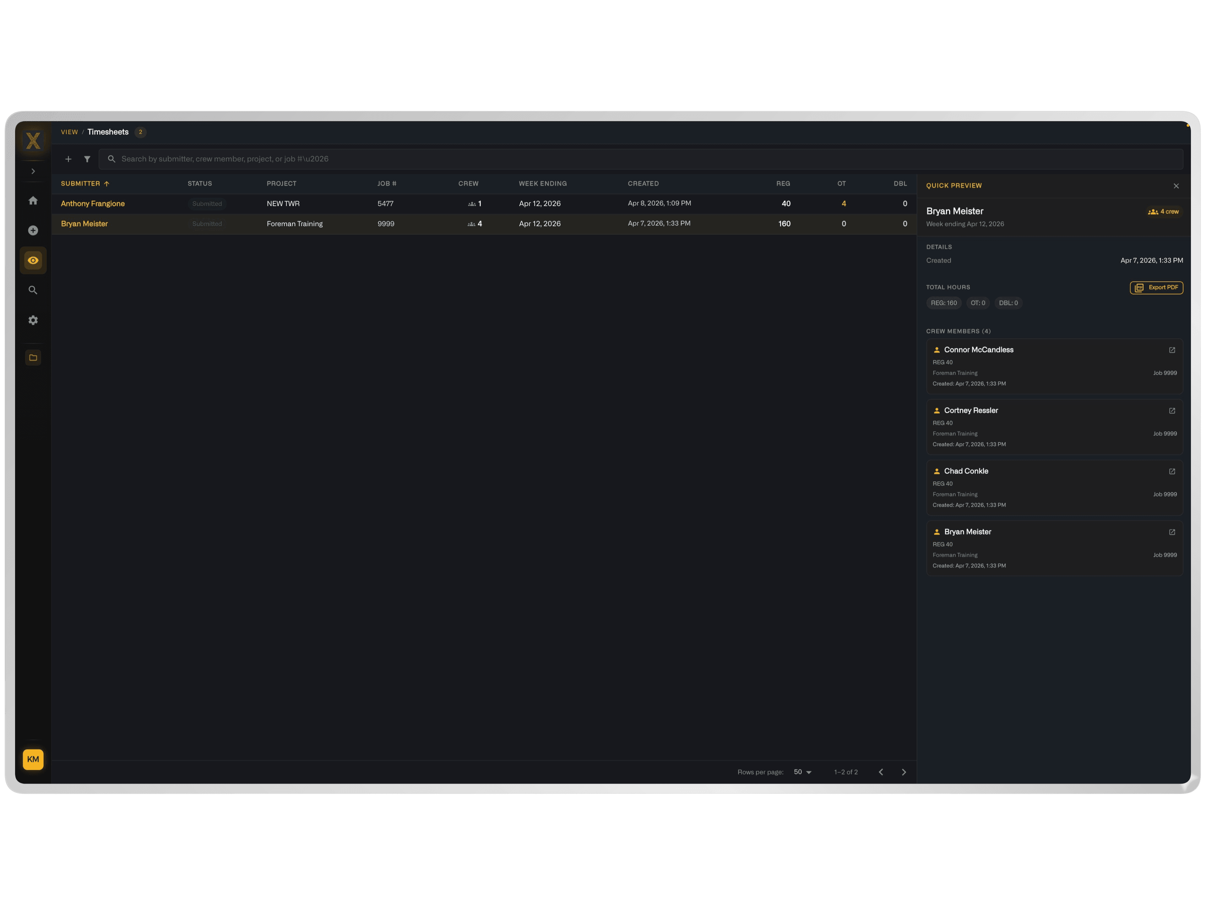The height and width of the screenshot is (905, 1206).
Task: Click job number 5477 cell
Action: tap(385, 204)
